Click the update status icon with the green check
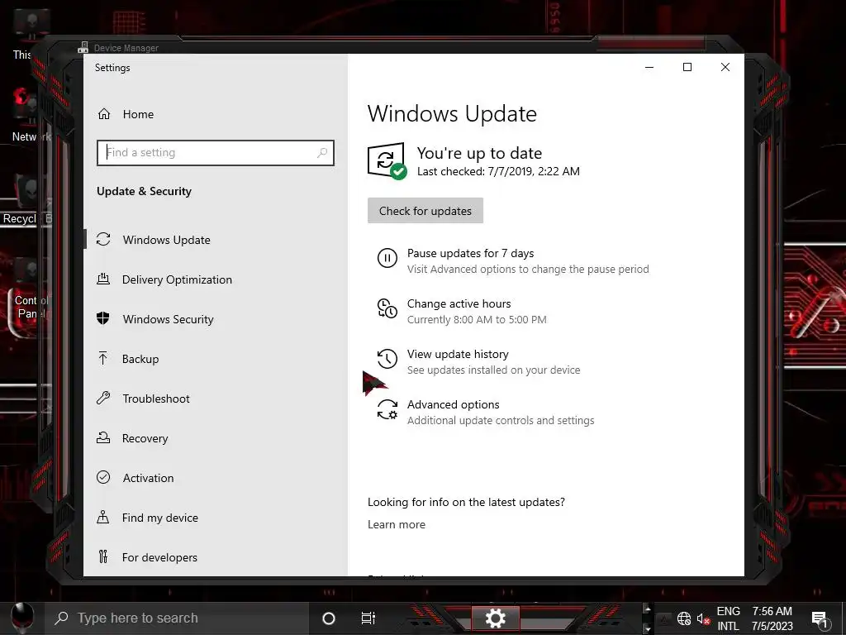The image size is (846, 635). point(387,161)
